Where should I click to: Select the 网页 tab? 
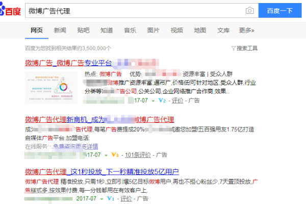37,30
